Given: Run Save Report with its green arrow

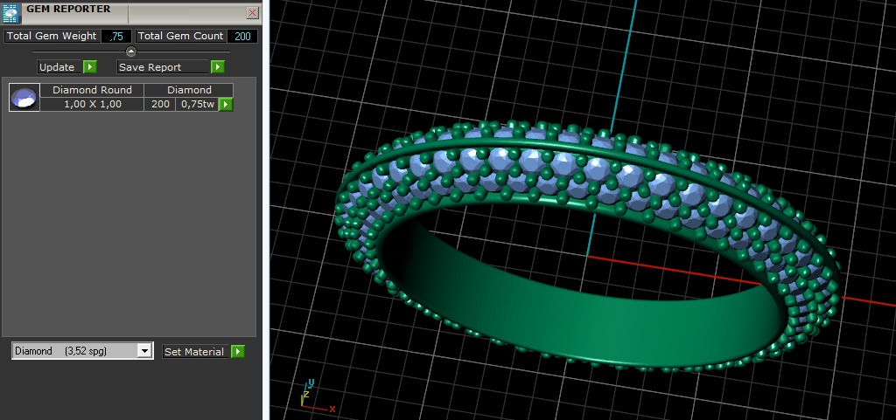Looking at the screenshot, I should (x=217, y=67).
